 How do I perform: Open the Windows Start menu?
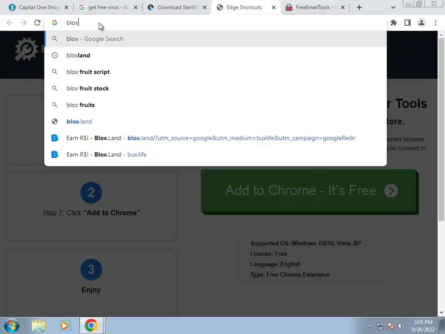(x=12, y=325)
